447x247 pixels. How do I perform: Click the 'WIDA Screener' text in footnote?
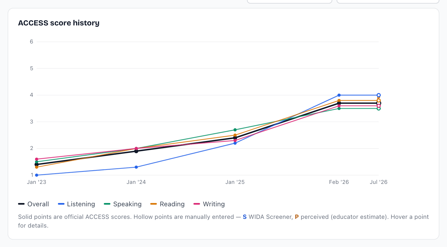270,217
